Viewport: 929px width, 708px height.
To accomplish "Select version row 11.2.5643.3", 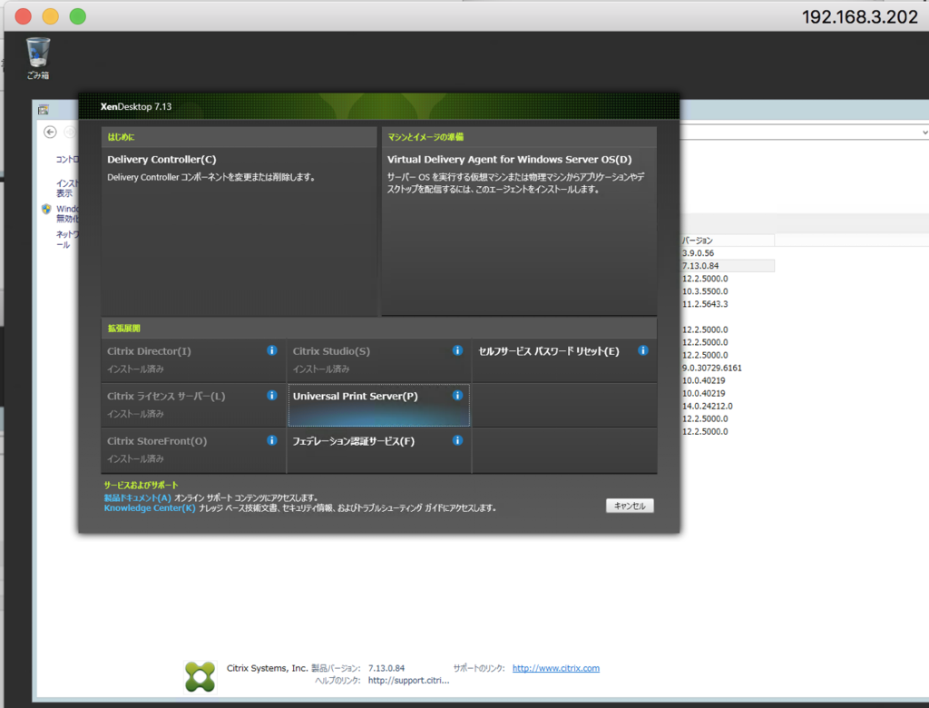I will [x=728, y=304].
